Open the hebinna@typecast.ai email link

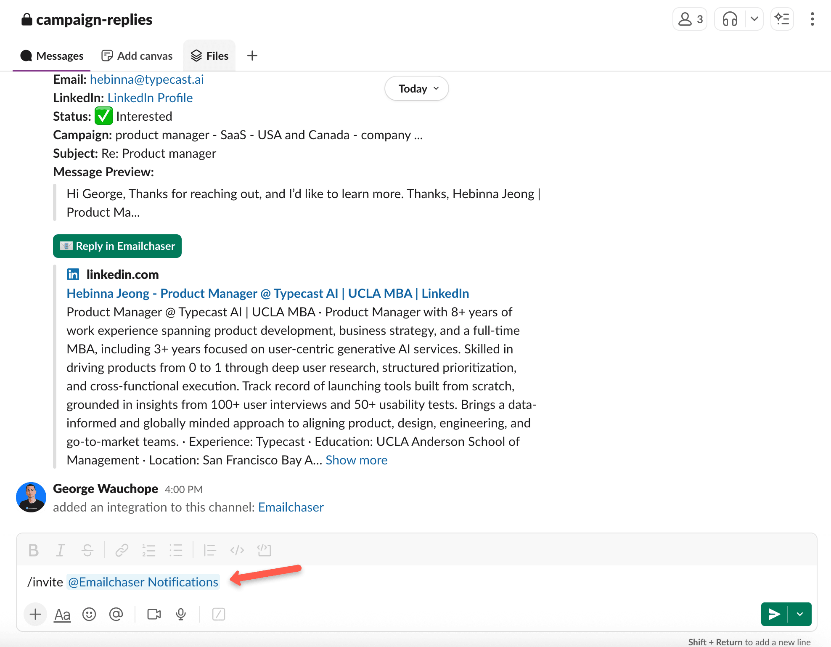pyautogui.click(x=147, y=80)
